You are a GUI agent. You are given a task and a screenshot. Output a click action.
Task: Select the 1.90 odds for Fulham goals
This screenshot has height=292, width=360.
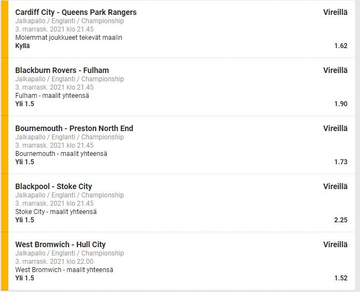tap(341, 104)
